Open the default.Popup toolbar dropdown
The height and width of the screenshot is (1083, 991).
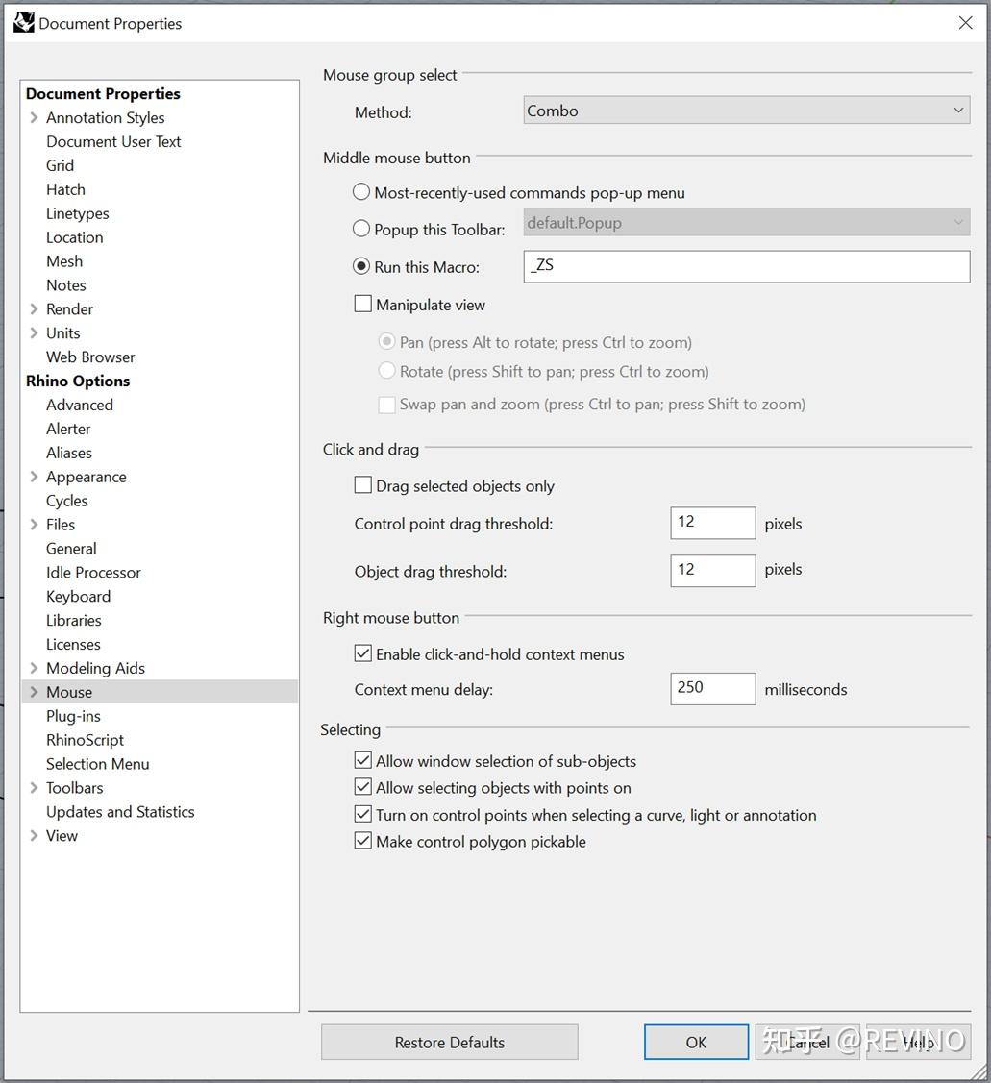tap(746, 222)
